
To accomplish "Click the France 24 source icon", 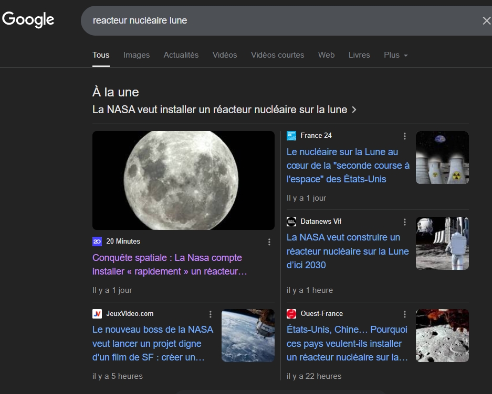I will [291, 136].
